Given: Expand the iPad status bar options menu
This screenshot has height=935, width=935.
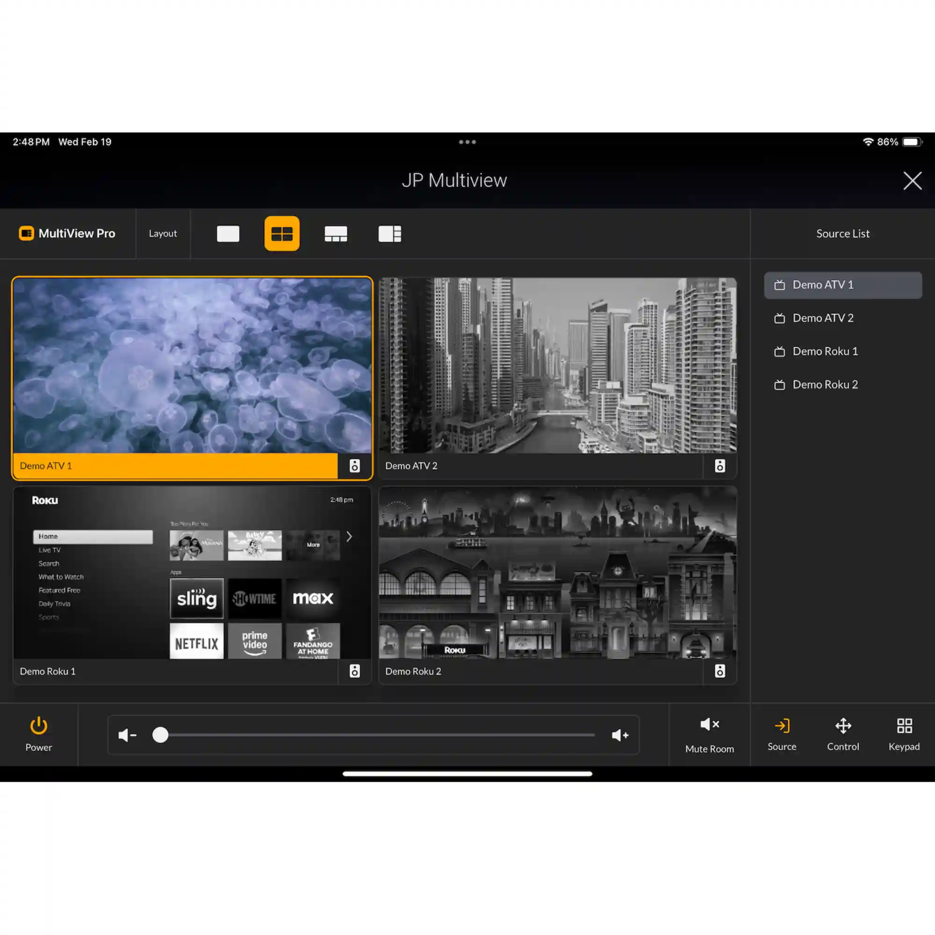Looking at the screenshot, I should pos(467,141).
